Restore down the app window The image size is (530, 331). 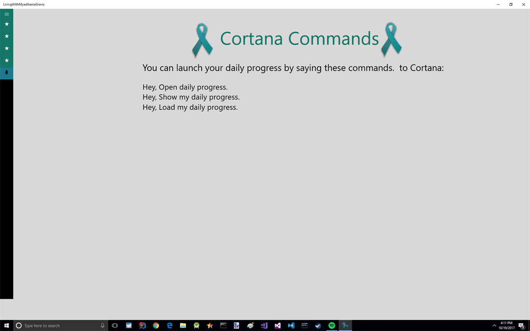(511, 4)
